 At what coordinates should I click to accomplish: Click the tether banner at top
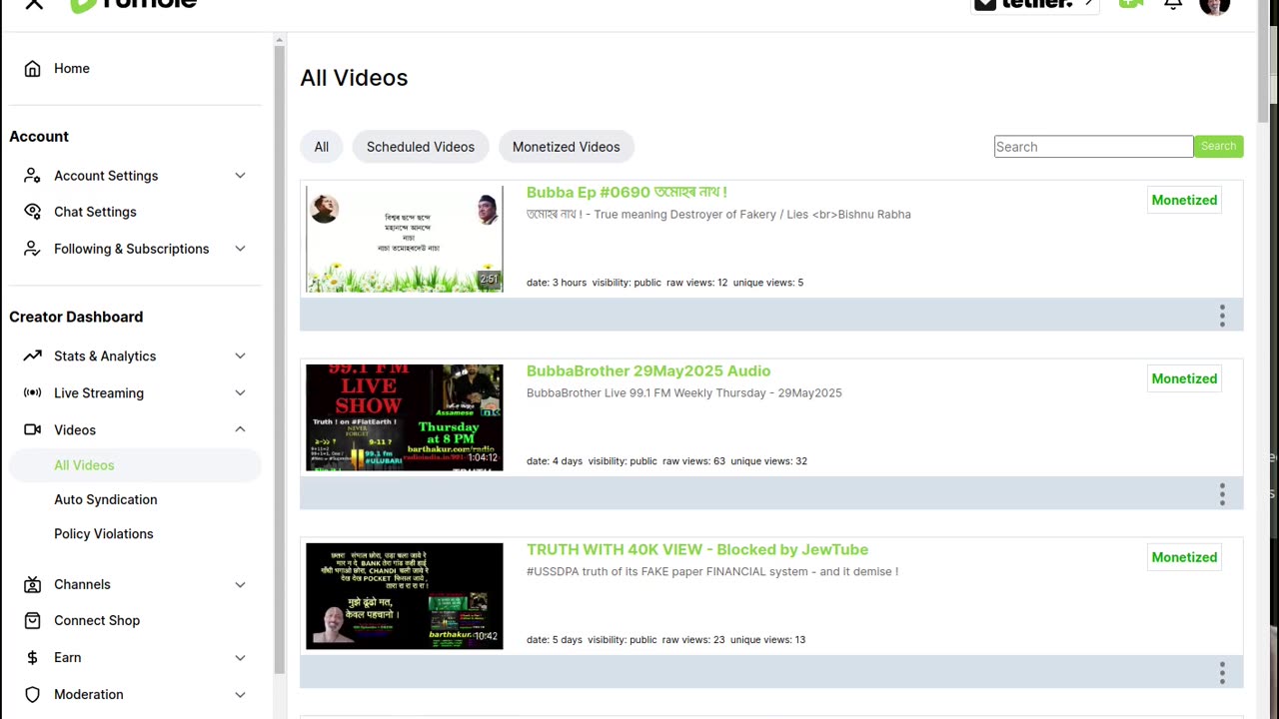click(x=1035, y=5)
